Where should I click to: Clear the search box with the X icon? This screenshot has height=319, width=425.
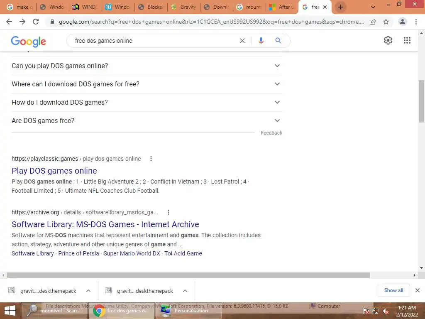point(242,41)
